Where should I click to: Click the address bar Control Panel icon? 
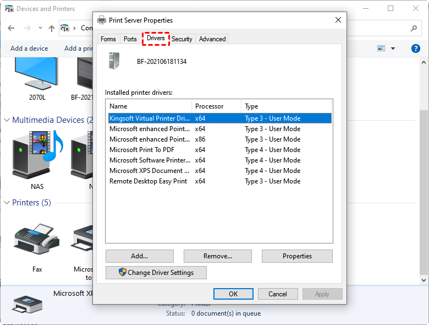(x=65, y=28)
